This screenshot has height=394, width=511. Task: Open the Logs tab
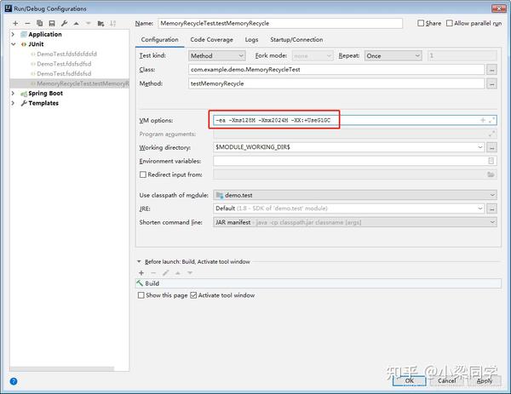tap(251, 40)
